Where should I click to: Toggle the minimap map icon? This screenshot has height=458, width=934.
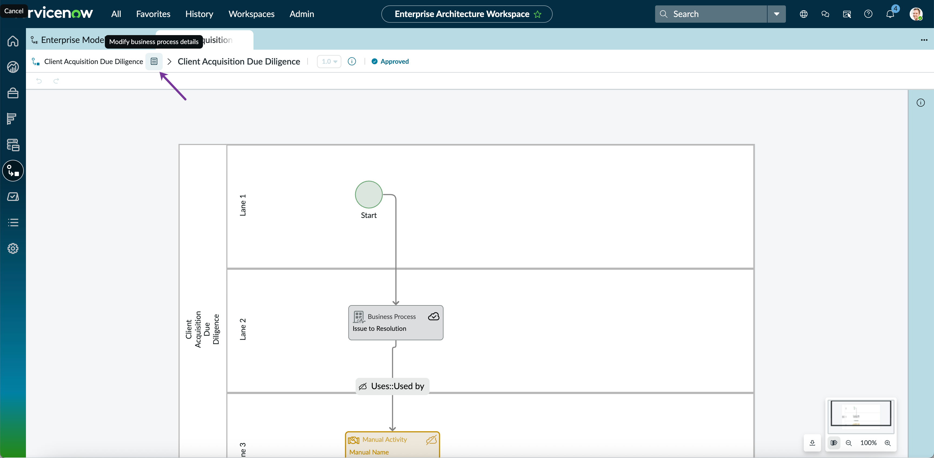pyautogui.click(x=834, y=443)
